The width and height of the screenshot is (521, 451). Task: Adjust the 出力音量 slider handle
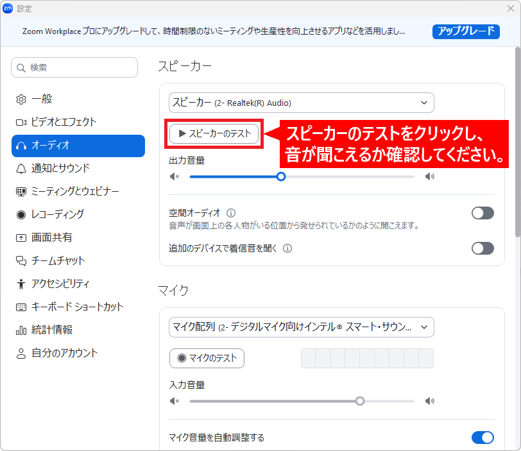pyautogui.click(x=281, y=176)
